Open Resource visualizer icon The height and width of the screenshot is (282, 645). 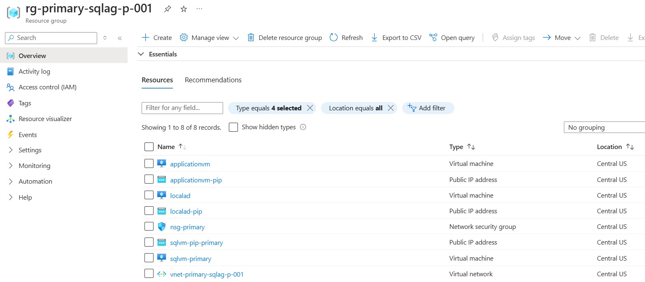coord(11,119)
